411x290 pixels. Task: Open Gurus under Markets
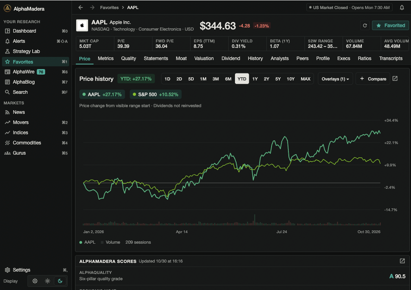tap(36, 153)
